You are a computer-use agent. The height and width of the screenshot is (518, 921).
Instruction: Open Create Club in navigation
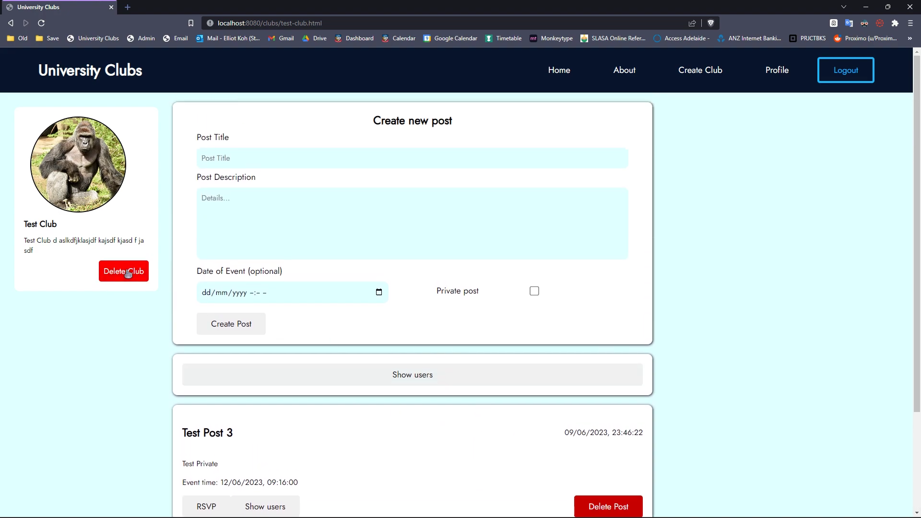click(x=700, y=70)
